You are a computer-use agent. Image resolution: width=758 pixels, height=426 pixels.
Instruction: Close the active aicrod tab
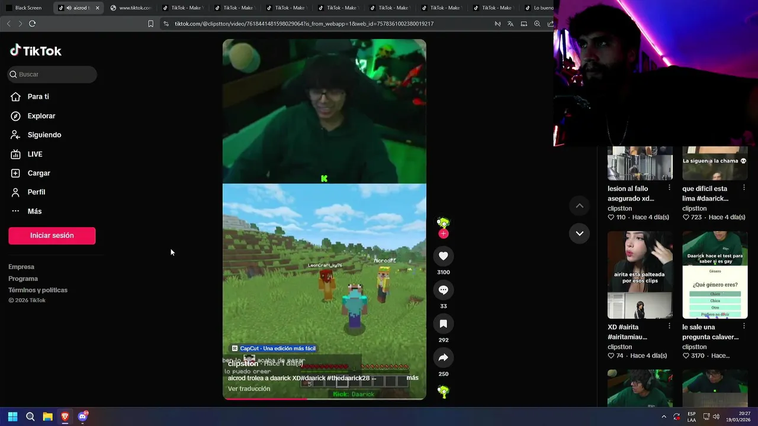tap(97, 8)
